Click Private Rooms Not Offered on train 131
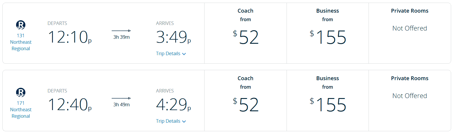Screen dimensions: 452x133 coord(410,28)
